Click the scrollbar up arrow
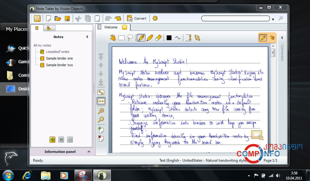310x181 pixels. [x=273, y=46]
